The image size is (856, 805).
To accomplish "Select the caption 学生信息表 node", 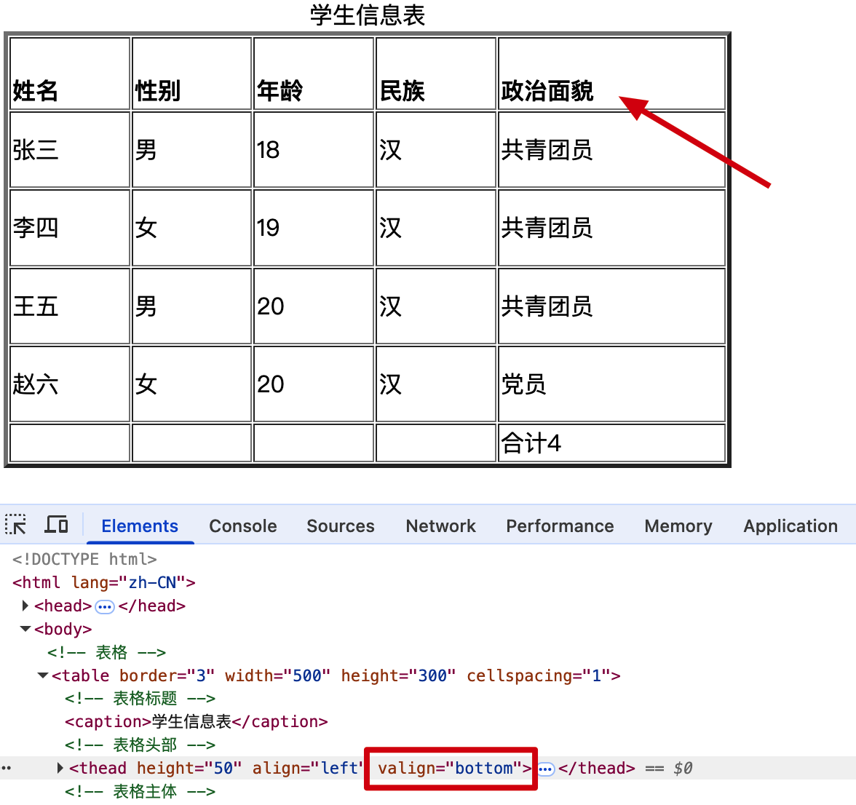I will point(197,721).
